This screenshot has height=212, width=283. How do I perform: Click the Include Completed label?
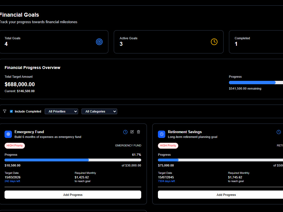(28, 111)
